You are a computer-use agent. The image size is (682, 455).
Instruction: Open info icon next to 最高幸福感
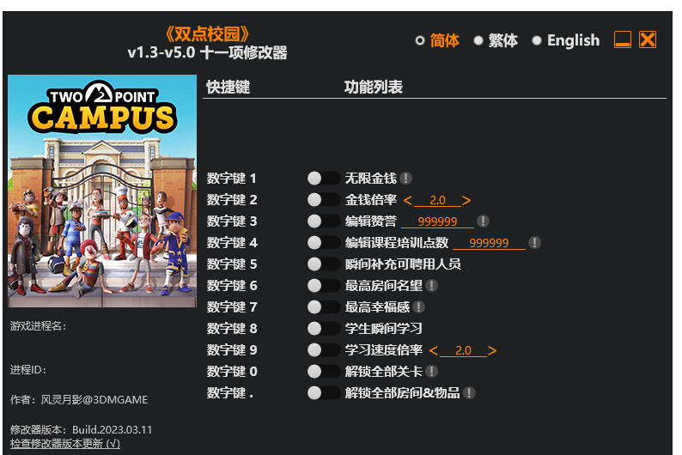pyautogui.click(x=418, y=307)
